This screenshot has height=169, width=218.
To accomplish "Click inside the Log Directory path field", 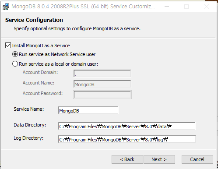I will click(x=127, y=139).
